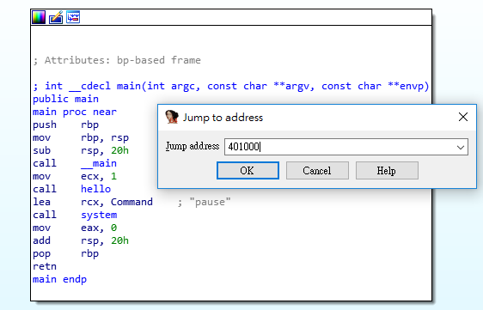Click the "sub rsp, 20h" instruction
Viewport: 483px width, 310px height.
pyautogui.click(x=81, y=150)
